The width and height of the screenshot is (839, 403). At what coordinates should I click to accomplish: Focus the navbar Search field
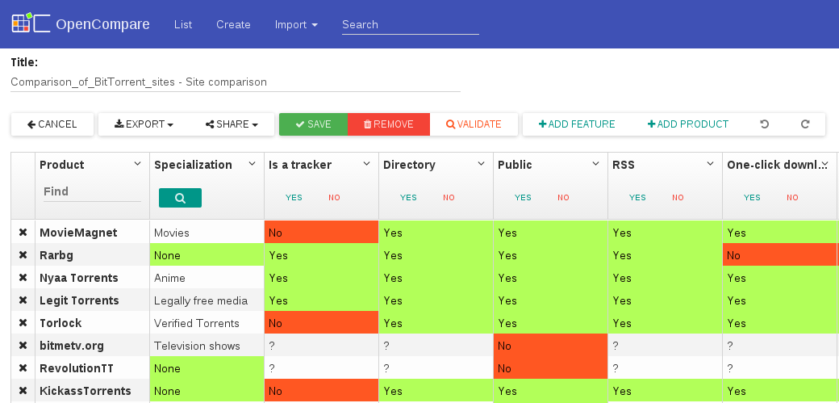click(411, 25)
